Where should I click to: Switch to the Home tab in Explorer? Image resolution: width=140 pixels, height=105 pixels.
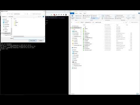tap(76, 13)
